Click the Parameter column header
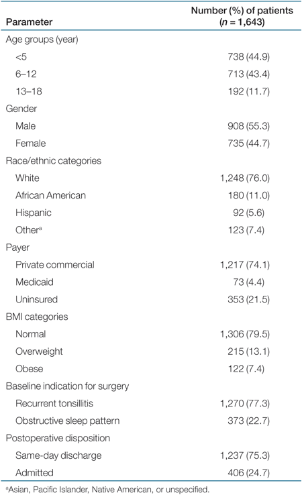 click(29, 22)
